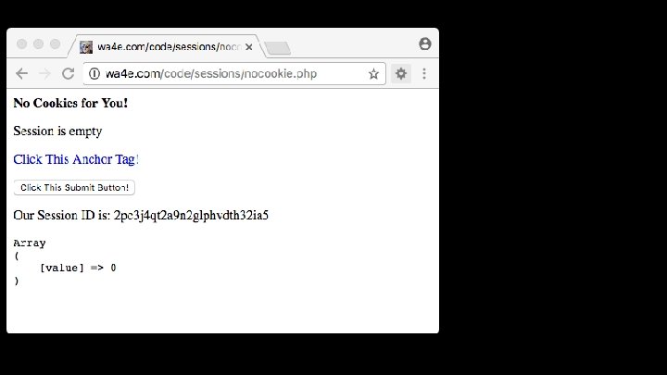Open the Chrome three-dot menu
The image size is (667, 375).
424,73
